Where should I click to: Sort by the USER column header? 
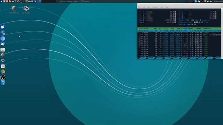coord(145,28)
